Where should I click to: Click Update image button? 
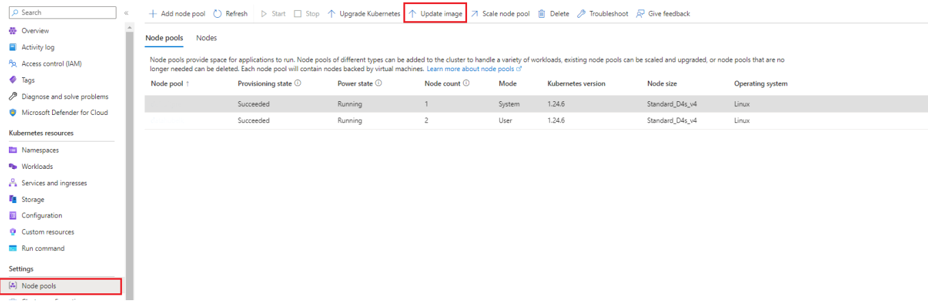[x=435, y=14]
